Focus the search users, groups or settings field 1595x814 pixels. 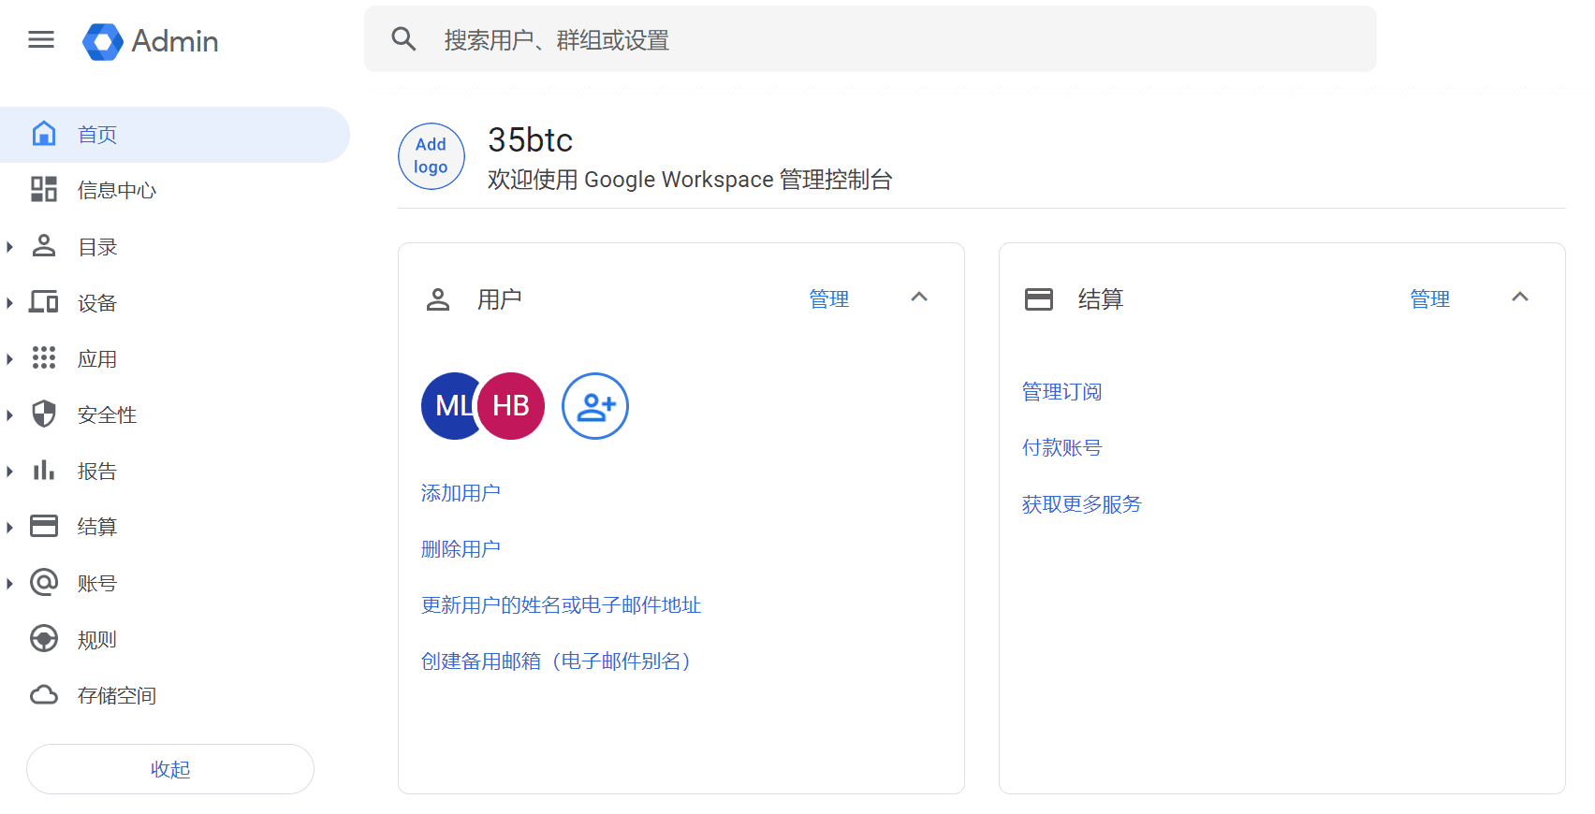point(870,39)
